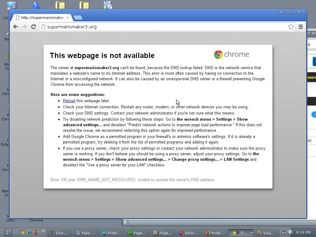Viewport: 316px width, 237px height.
Task: Open a new tab with the new tab button
Action: 78,18
